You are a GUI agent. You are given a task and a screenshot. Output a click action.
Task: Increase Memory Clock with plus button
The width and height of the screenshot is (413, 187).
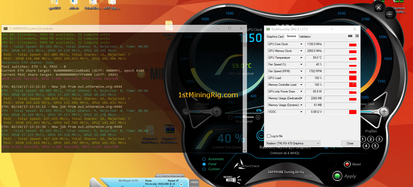click(x=384, y=111)
